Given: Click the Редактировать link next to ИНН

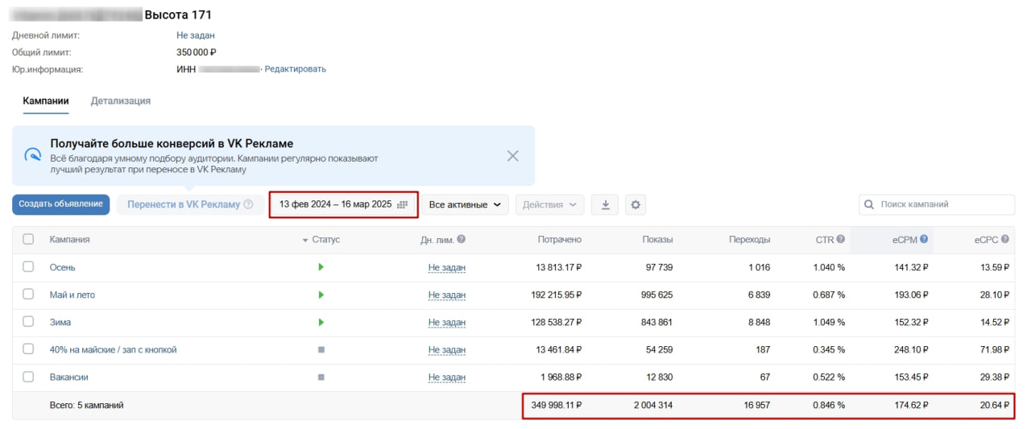Looking at the screenshot, I should 295,69.
